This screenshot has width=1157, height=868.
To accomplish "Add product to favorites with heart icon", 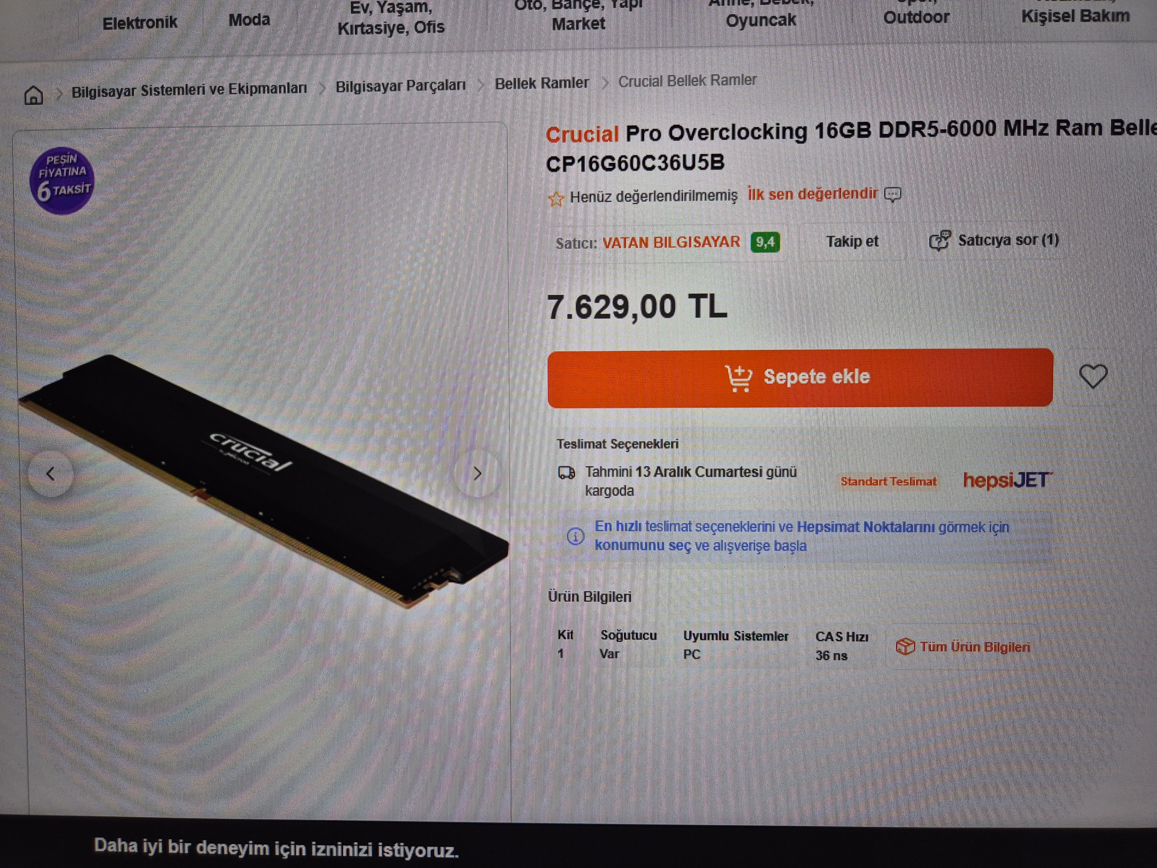I will [1093, 376].
